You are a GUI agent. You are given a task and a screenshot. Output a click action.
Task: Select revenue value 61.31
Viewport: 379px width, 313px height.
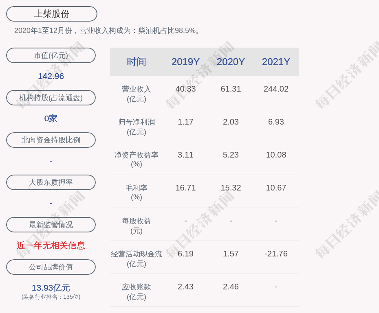[231, 89]
